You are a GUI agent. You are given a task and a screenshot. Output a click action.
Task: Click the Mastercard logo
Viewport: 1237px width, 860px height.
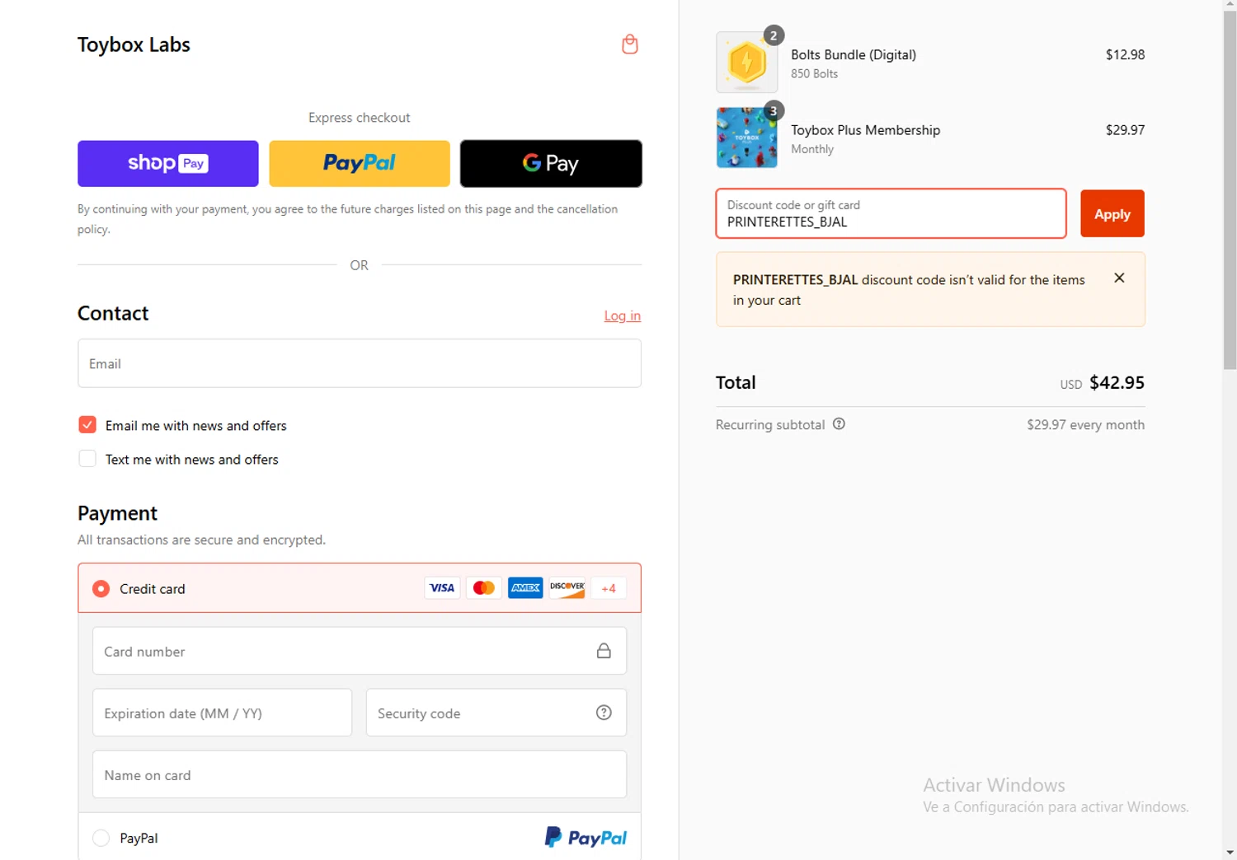pyautogui.click(x=484, y=588)
